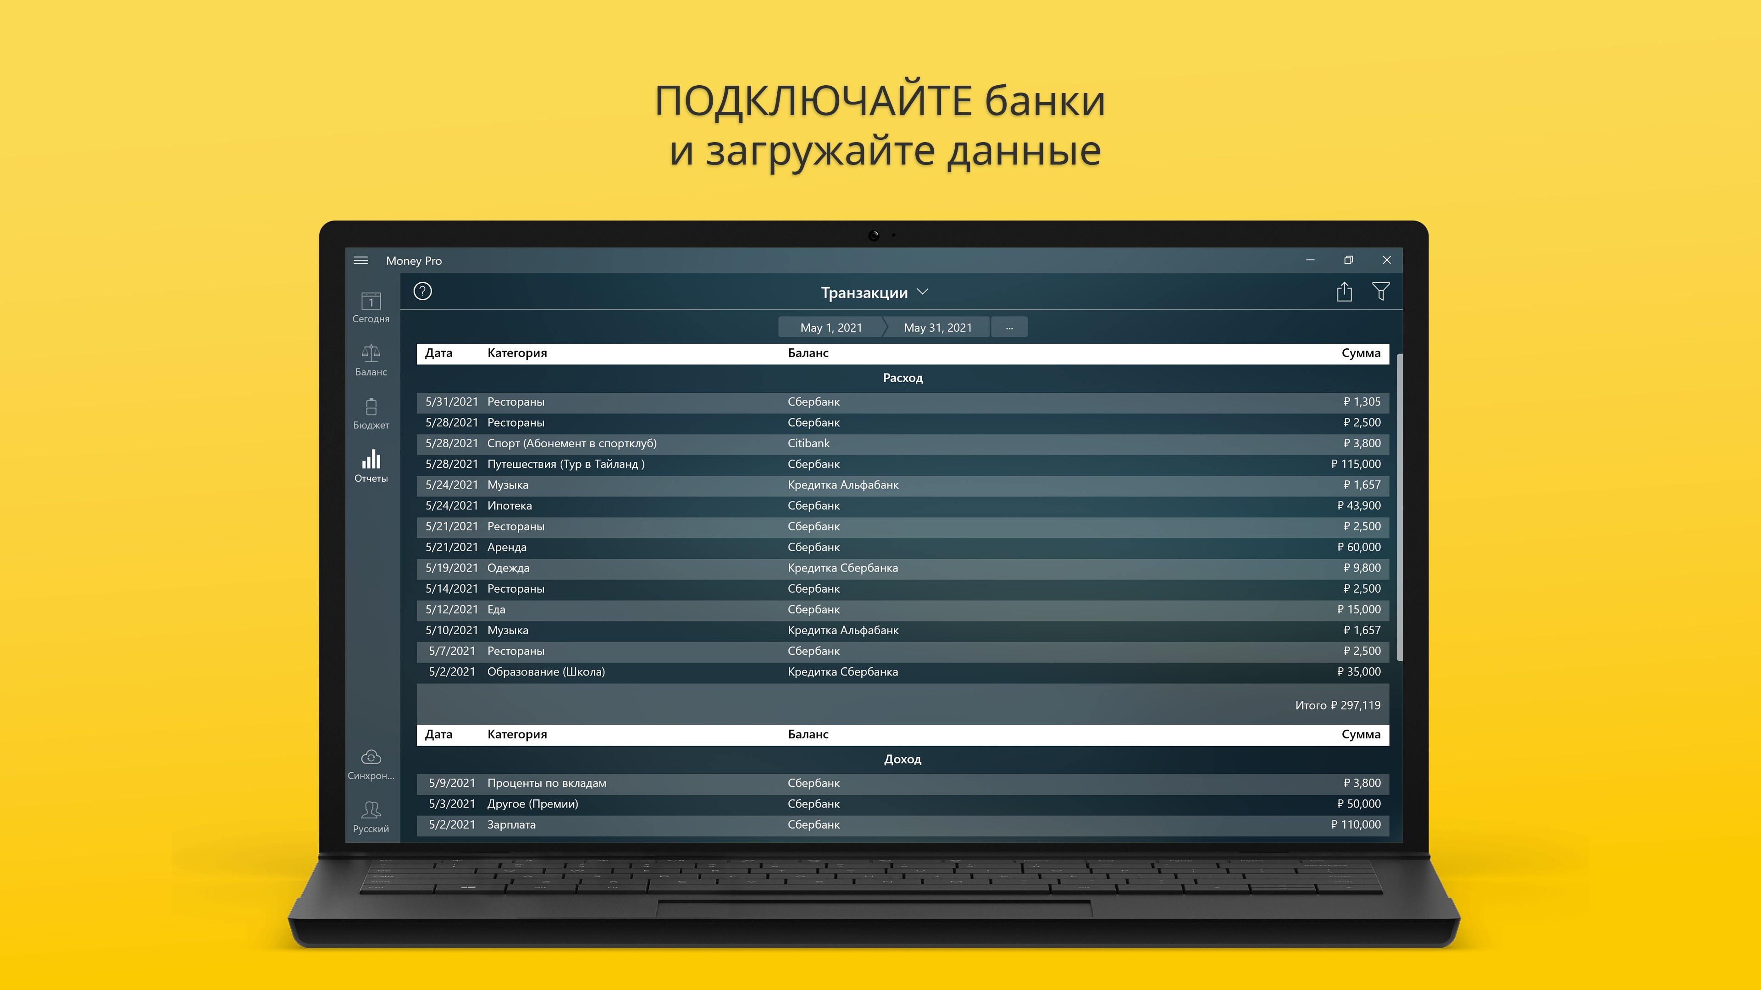Click the ₽ 115,000 amount
The image size is (1761, 990).
tap(1356, 464)
